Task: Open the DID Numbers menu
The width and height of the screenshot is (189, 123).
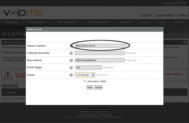Action: click(38, 22)
